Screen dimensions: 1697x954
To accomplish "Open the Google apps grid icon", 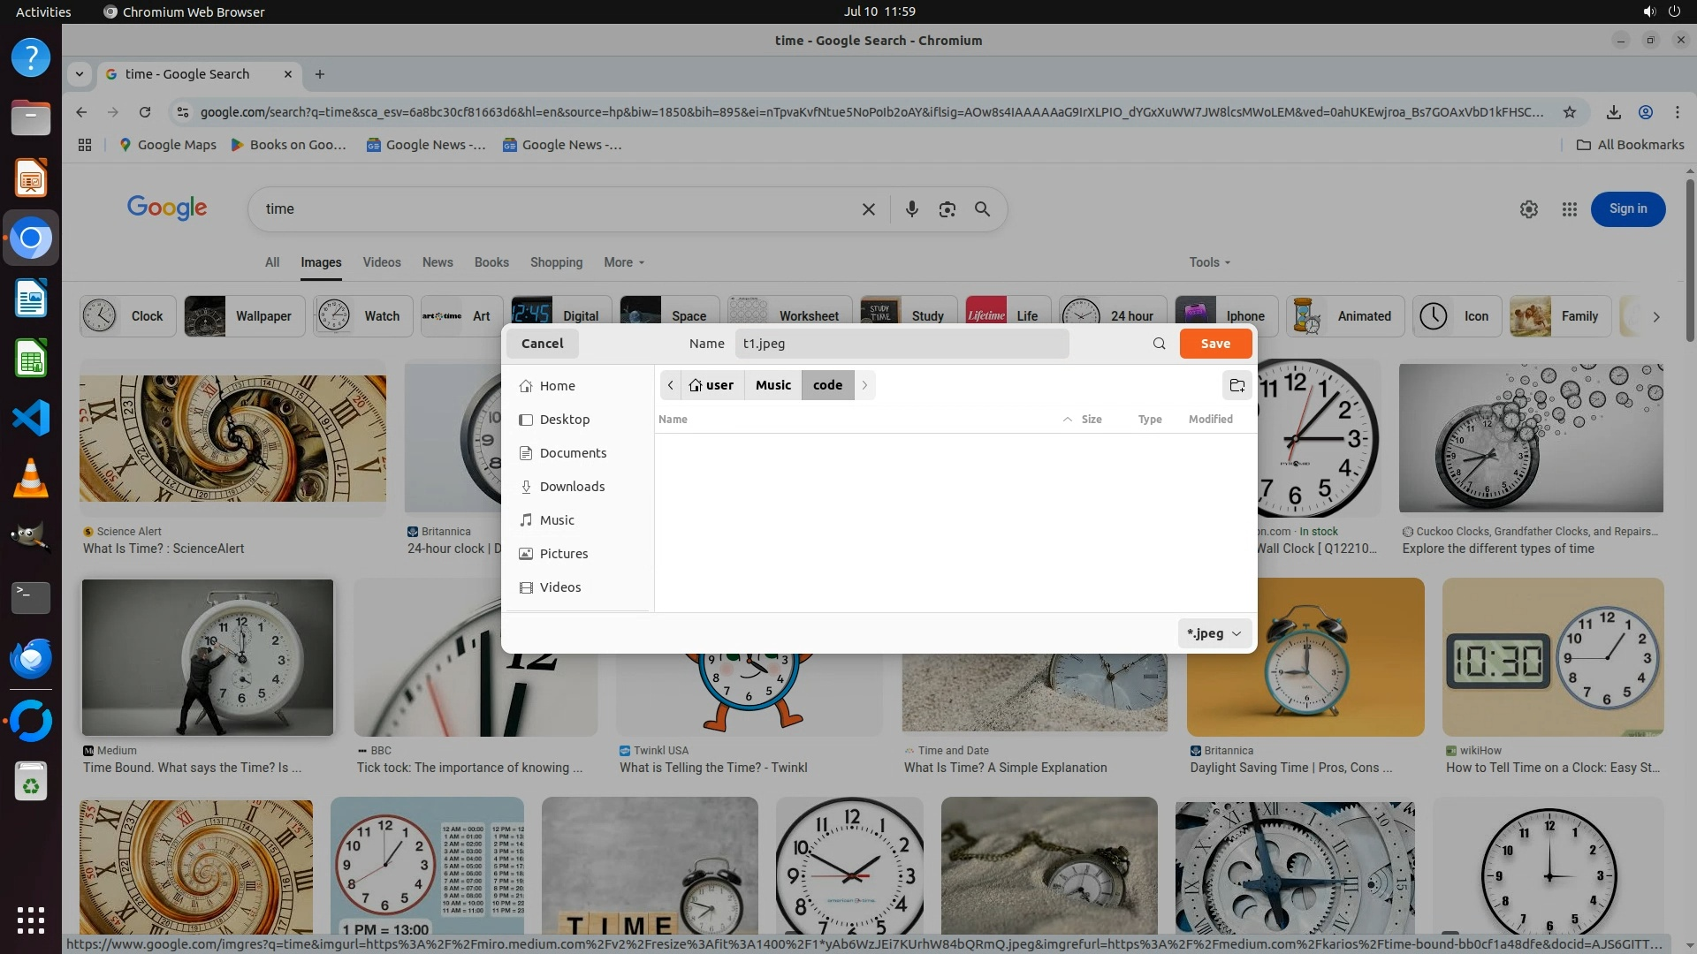I will (x=1569, y=209).
